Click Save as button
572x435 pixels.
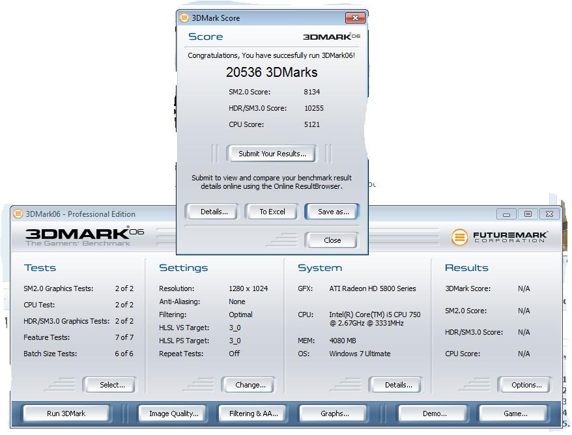click(333, 212)
